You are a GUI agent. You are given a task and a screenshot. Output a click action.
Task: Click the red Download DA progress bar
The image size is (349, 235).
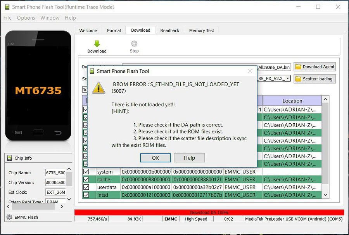pos(209,212)
